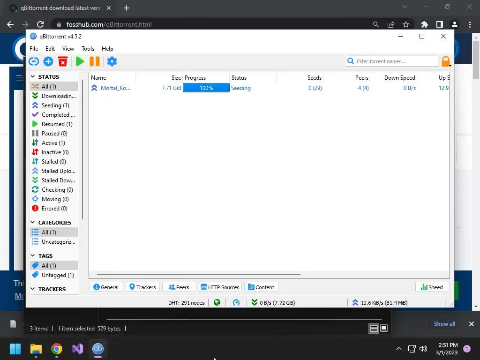480x360 pixels.
Task: Sort by the Down Speed column header
Action: tap(394, 78)
